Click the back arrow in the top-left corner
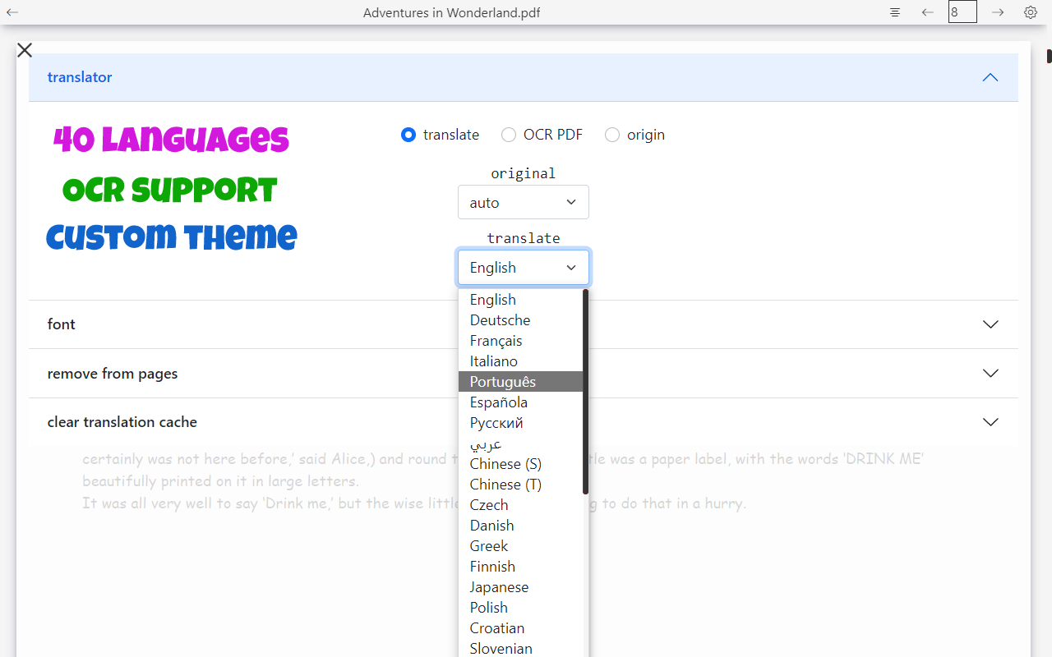 coord(12,12)
